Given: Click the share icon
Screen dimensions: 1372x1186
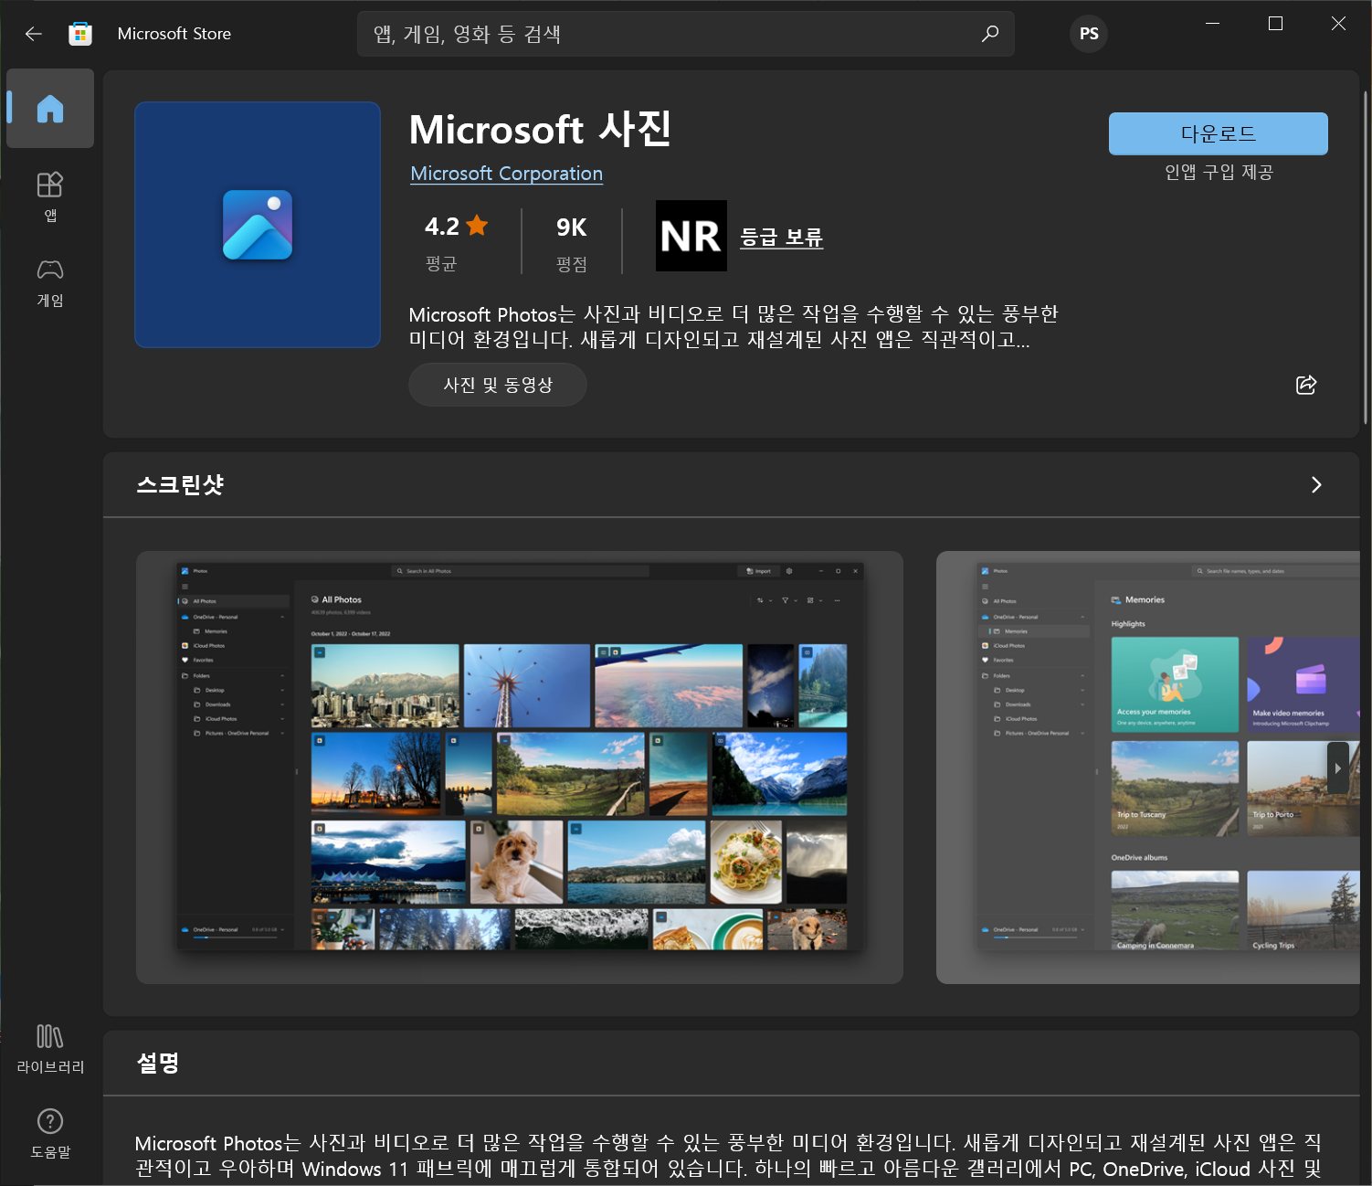Looking at the screenshot, I should point(1306,385).
